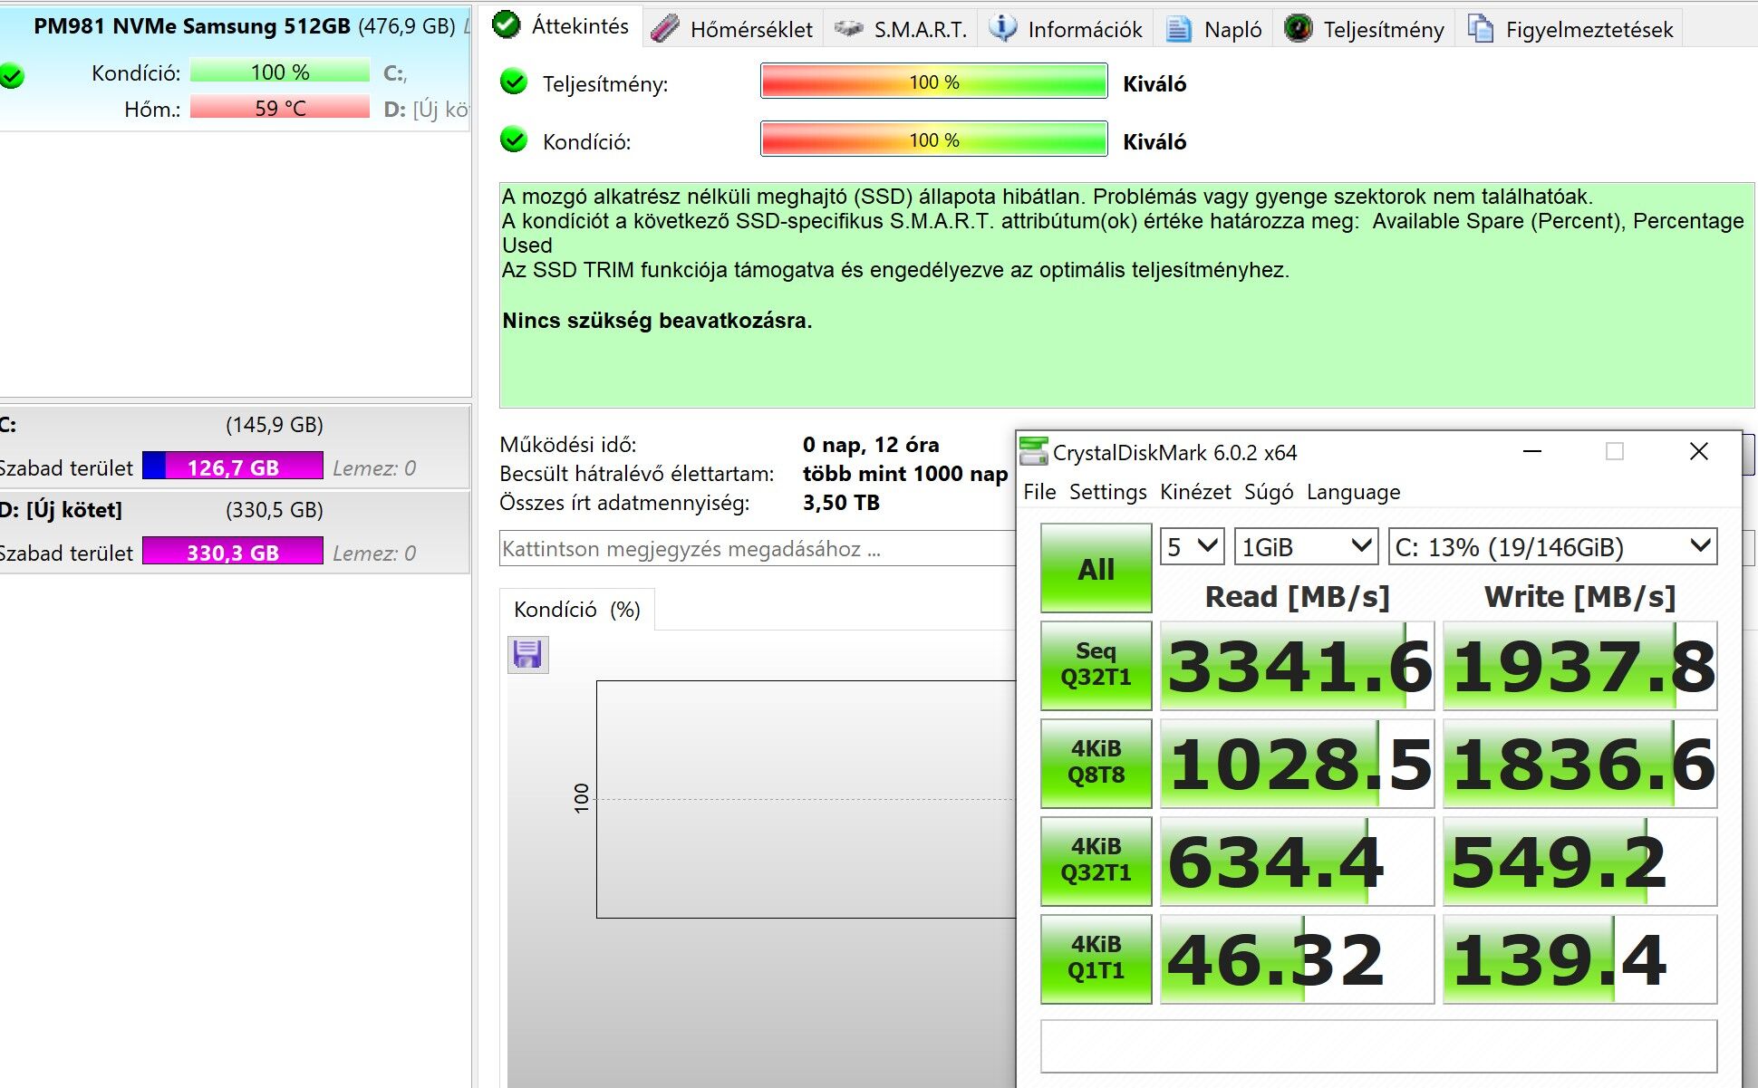The image size is (1758, 1088).
Task: Click the Seq read result 3341.6
Action: click(x=1297, y=665)
